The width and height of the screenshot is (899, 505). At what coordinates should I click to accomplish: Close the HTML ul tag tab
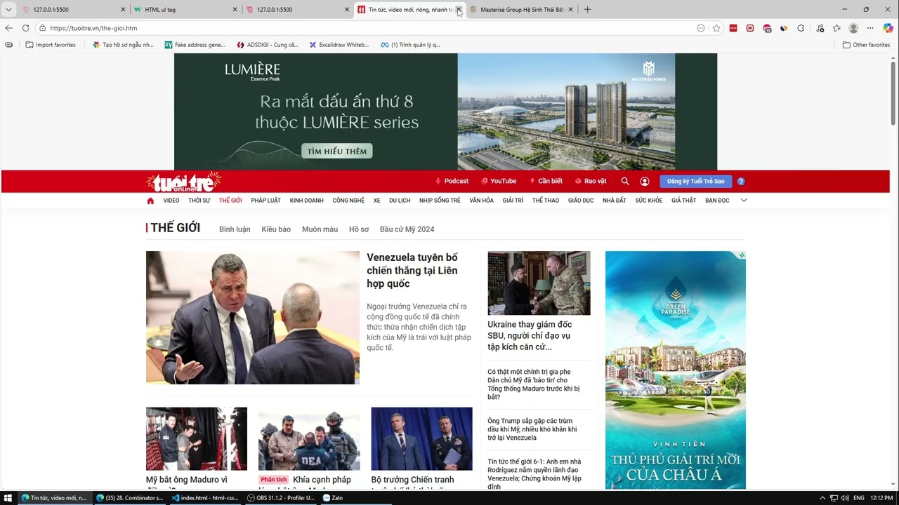235,10
